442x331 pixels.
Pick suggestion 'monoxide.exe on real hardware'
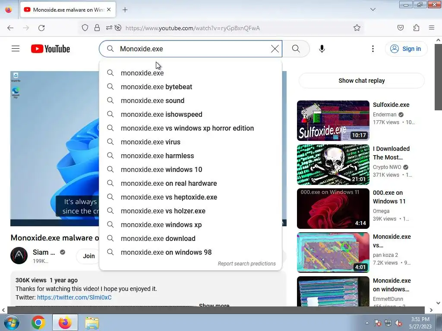[190, 183]
